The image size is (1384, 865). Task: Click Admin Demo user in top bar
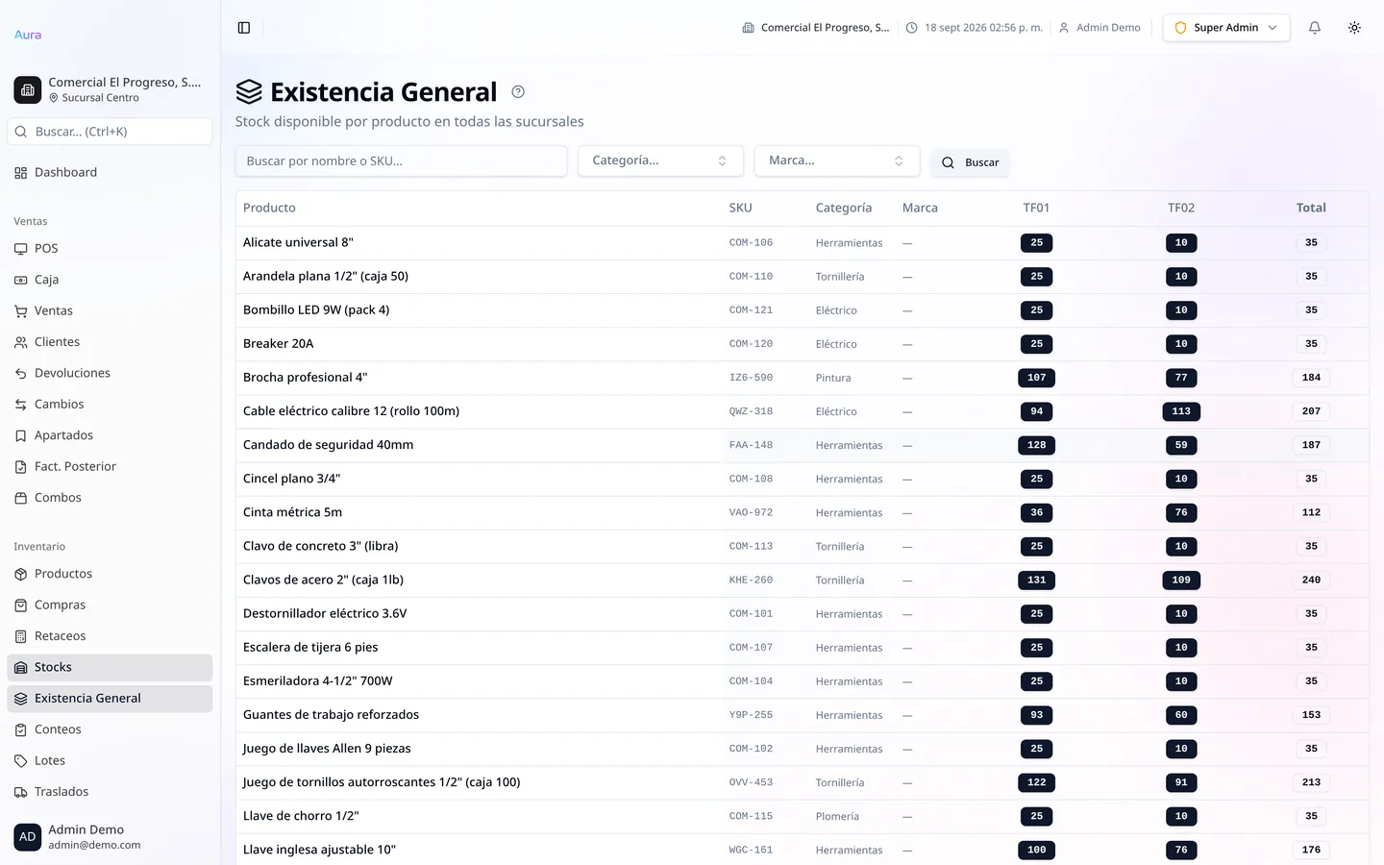pyautogui.click(x=1100, y=28)
